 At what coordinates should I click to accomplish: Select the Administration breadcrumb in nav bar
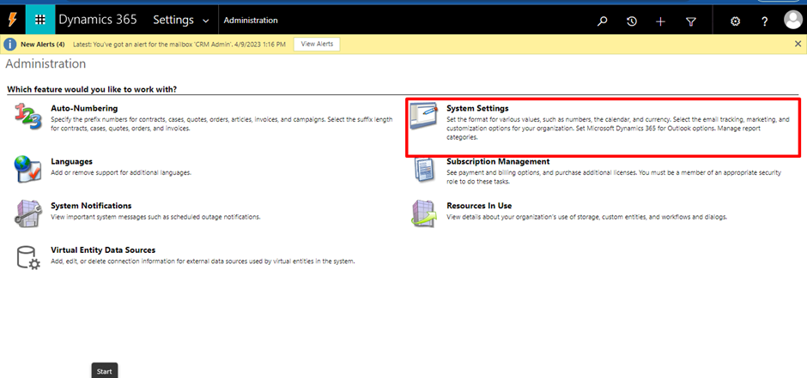(x=251, y=21)
